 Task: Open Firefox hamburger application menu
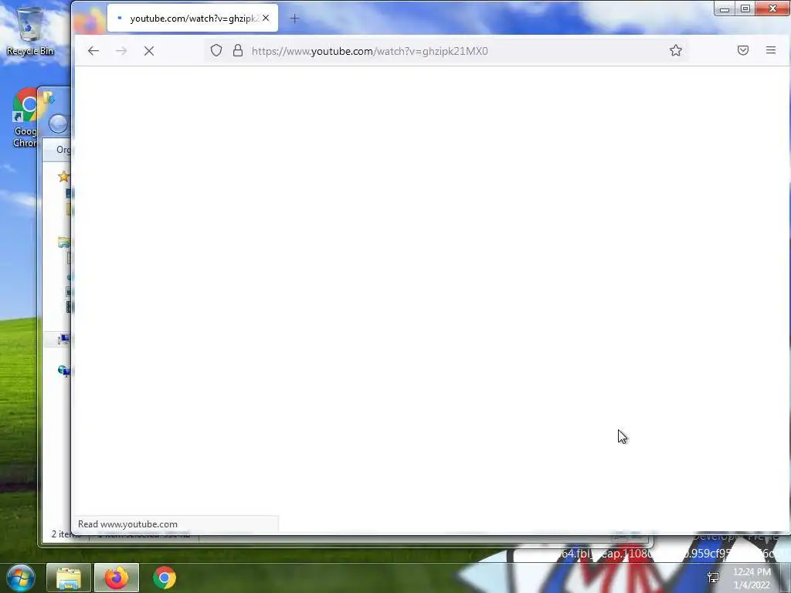[x=771, y=50]
